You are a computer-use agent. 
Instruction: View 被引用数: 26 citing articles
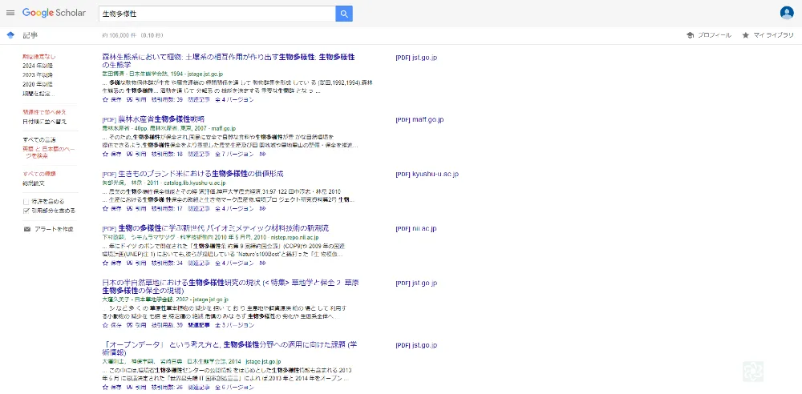[168, 388]
